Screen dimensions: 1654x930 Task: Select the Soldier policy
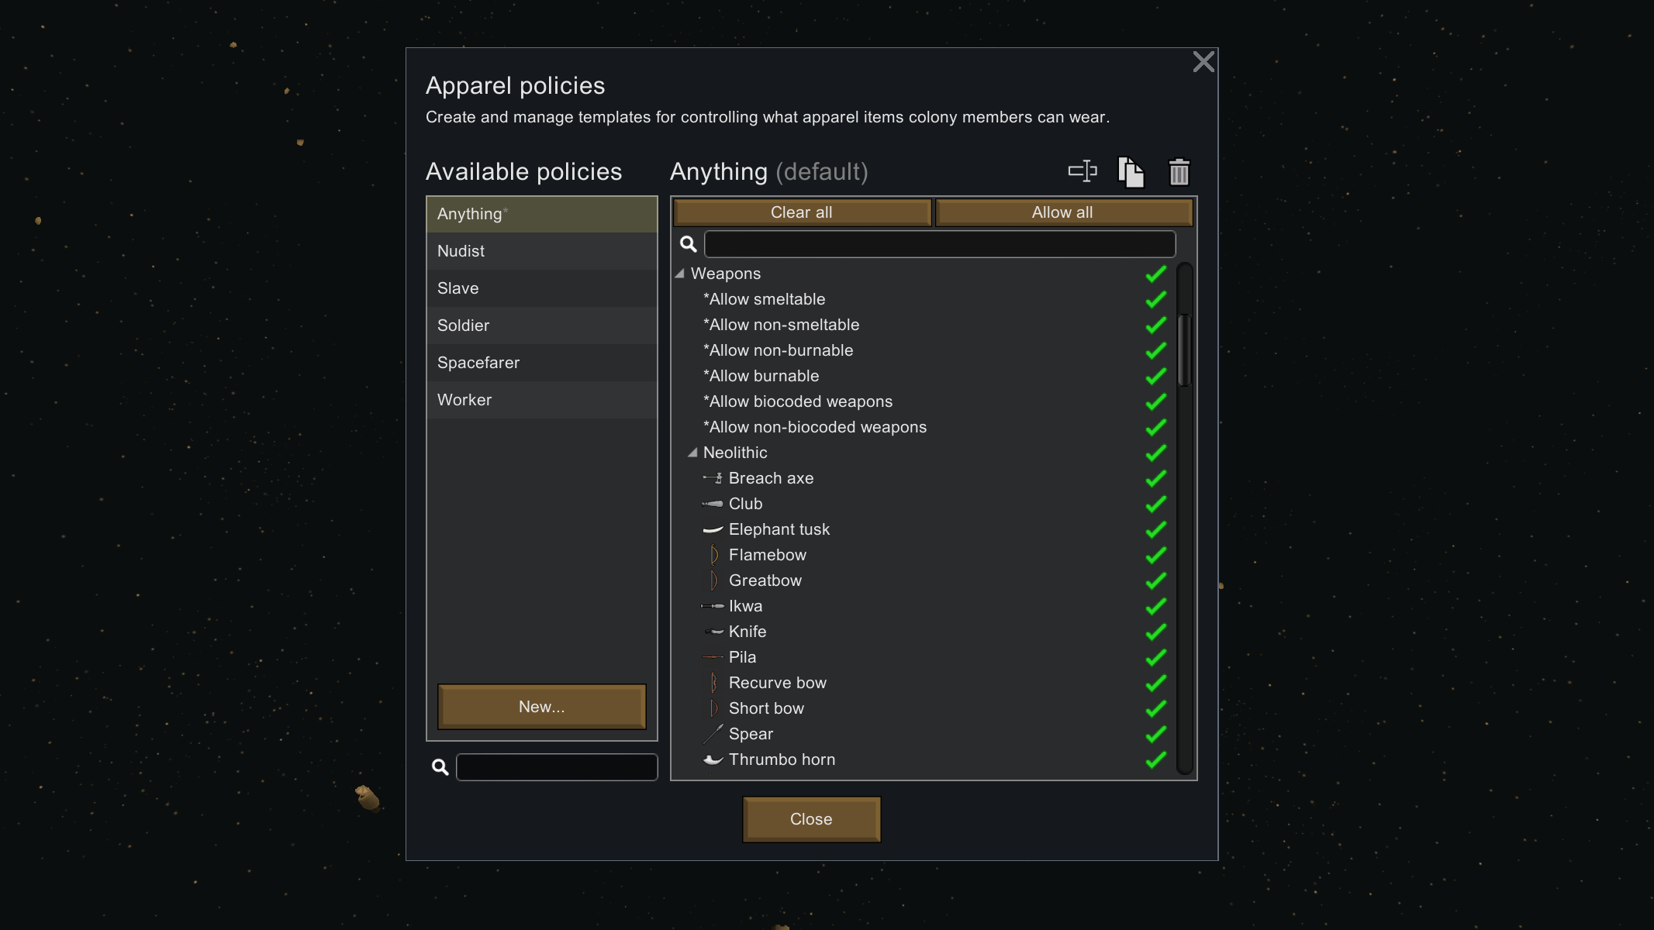pyautogui.click(x=542, y=325)
